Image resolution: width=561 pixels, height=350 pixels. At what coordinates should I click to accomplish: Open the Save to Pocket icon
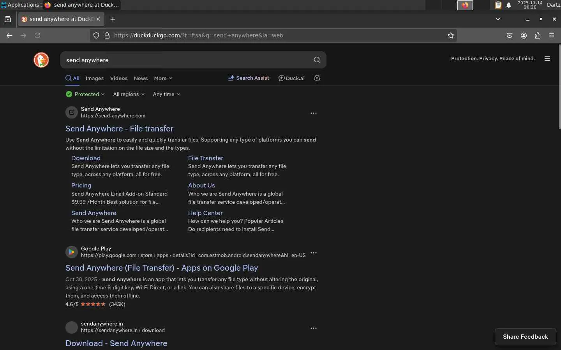(x=510, y=35)
